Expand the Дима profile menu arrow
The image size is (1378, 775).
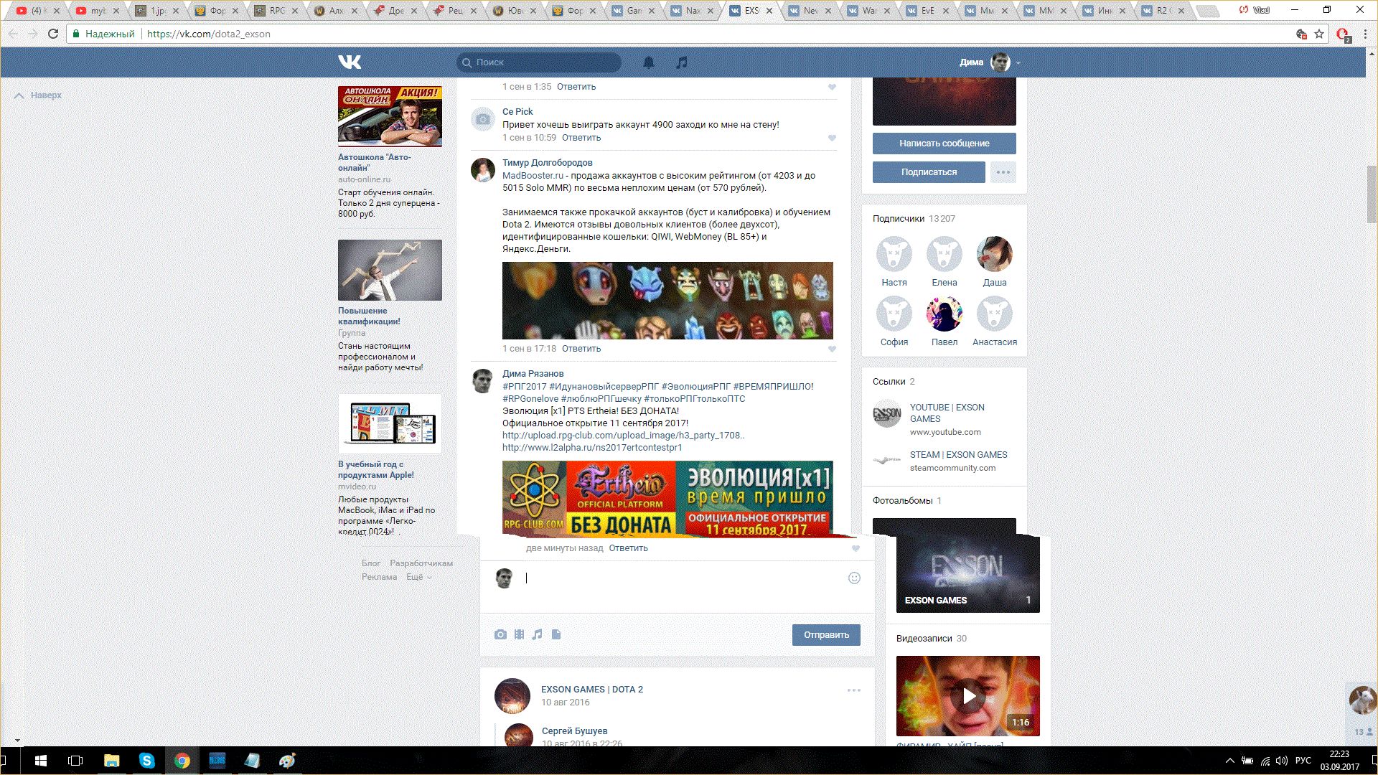point(1018,63)
